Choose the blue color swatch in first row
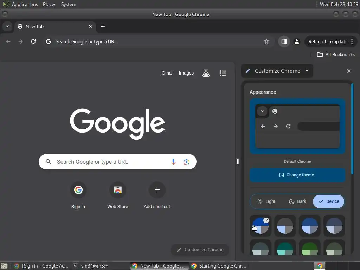Image resolution: width=360 pixels, height=270 pixels. (x=309, y=226)
